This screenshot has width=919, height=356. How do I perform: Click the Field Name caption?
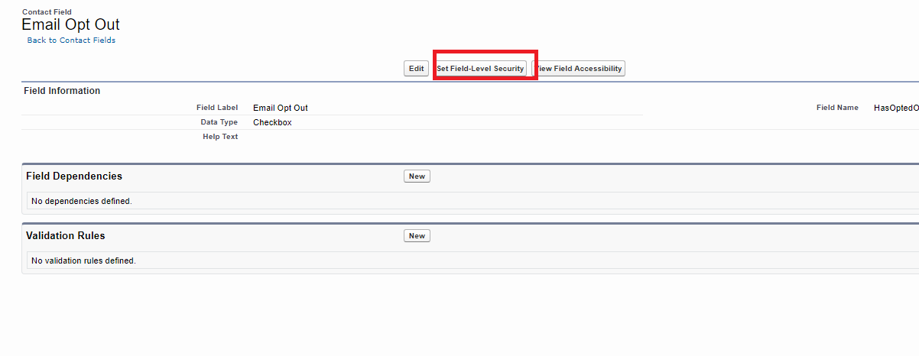[837, 108]
